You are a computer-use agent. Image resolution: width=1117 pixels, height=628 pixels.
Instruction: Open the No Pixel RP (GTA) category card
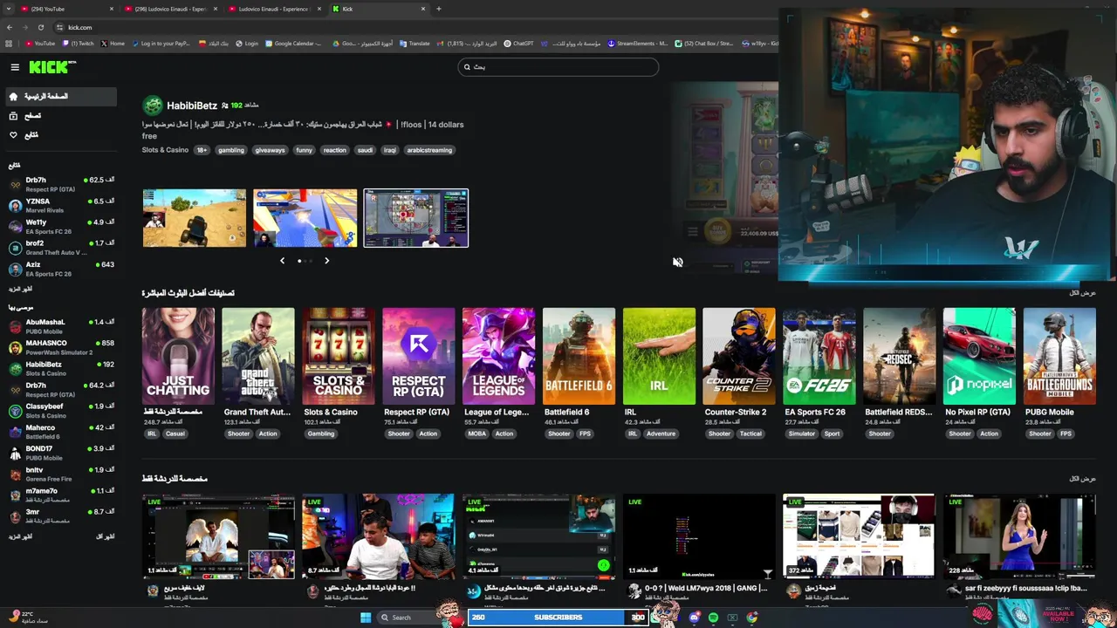click(x=979, y=356)
